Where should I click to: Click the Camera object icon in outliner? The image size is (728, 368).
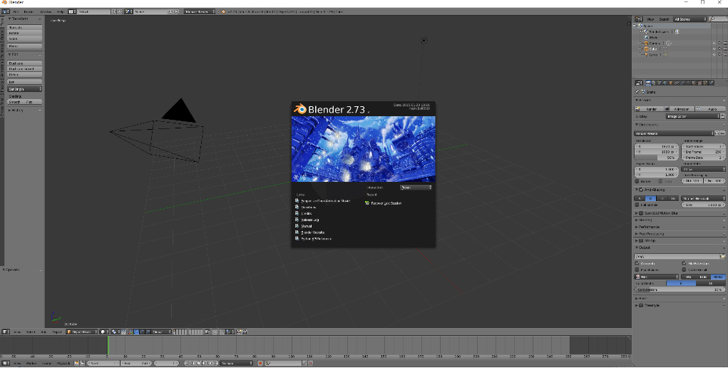(x=646, y=44)
